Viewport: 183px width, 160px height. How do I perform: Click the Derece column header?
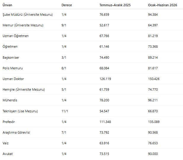[66, 5]
